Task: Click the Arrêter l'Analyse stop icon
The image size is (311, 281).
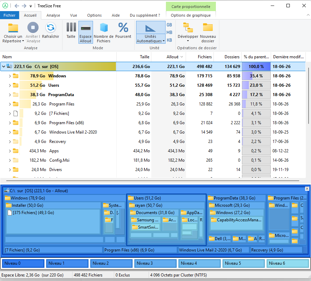Action: [33, 27]
